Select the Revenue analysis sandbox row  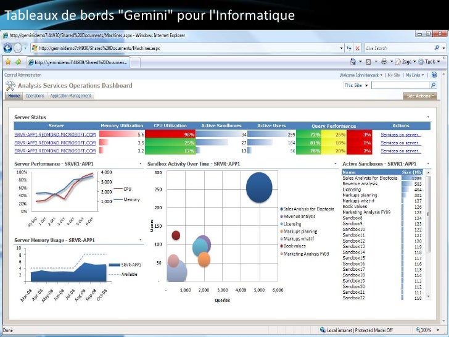(382, 184)
